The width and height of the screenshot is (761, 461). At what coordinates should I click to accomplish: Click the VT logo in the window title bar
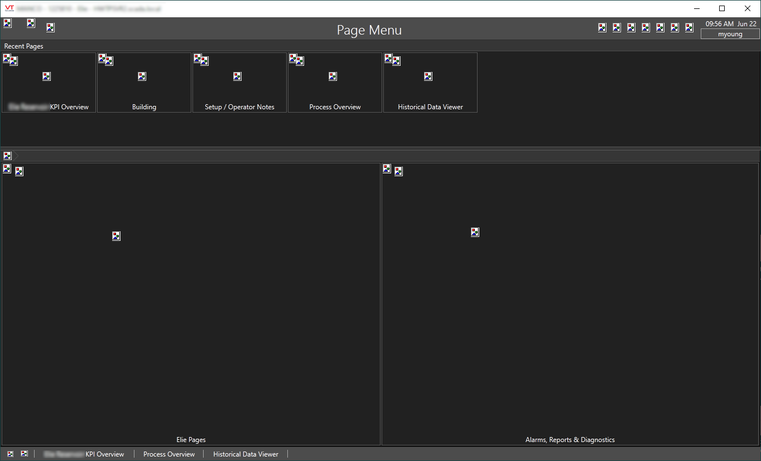[9, 8]
